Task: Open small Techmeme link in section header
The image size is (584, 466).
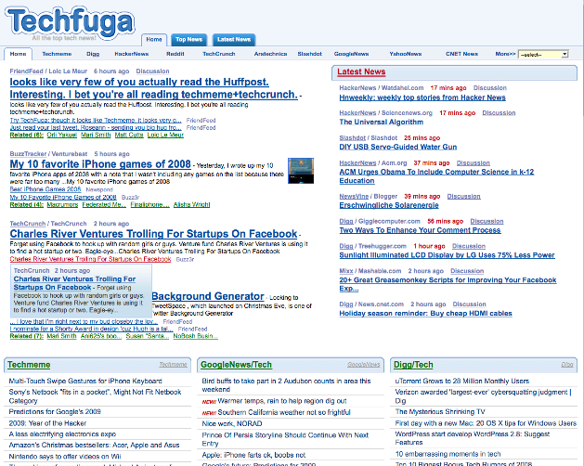Action: point(173,364)
